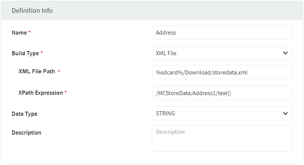
Task: Click inside the Description text area
Action: tap(222, 139)
